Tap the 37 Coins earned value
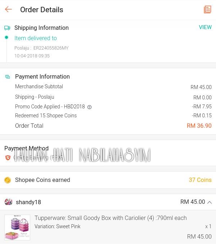Viewport: 216px width, 244px height. [200, 180]
